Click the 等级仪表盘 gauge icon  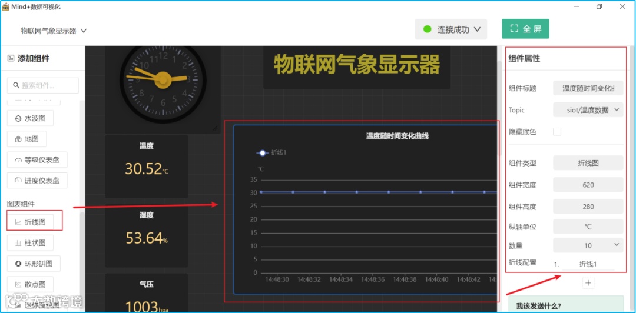point(18,160)
